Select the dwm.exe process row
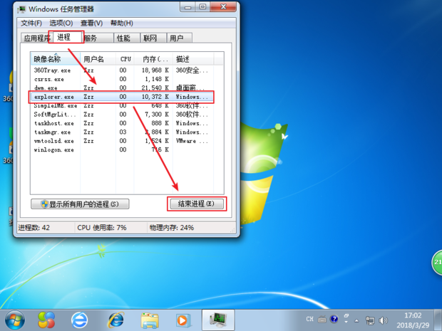Viewport: 442px width, 331px height. (x=122, y=88)
